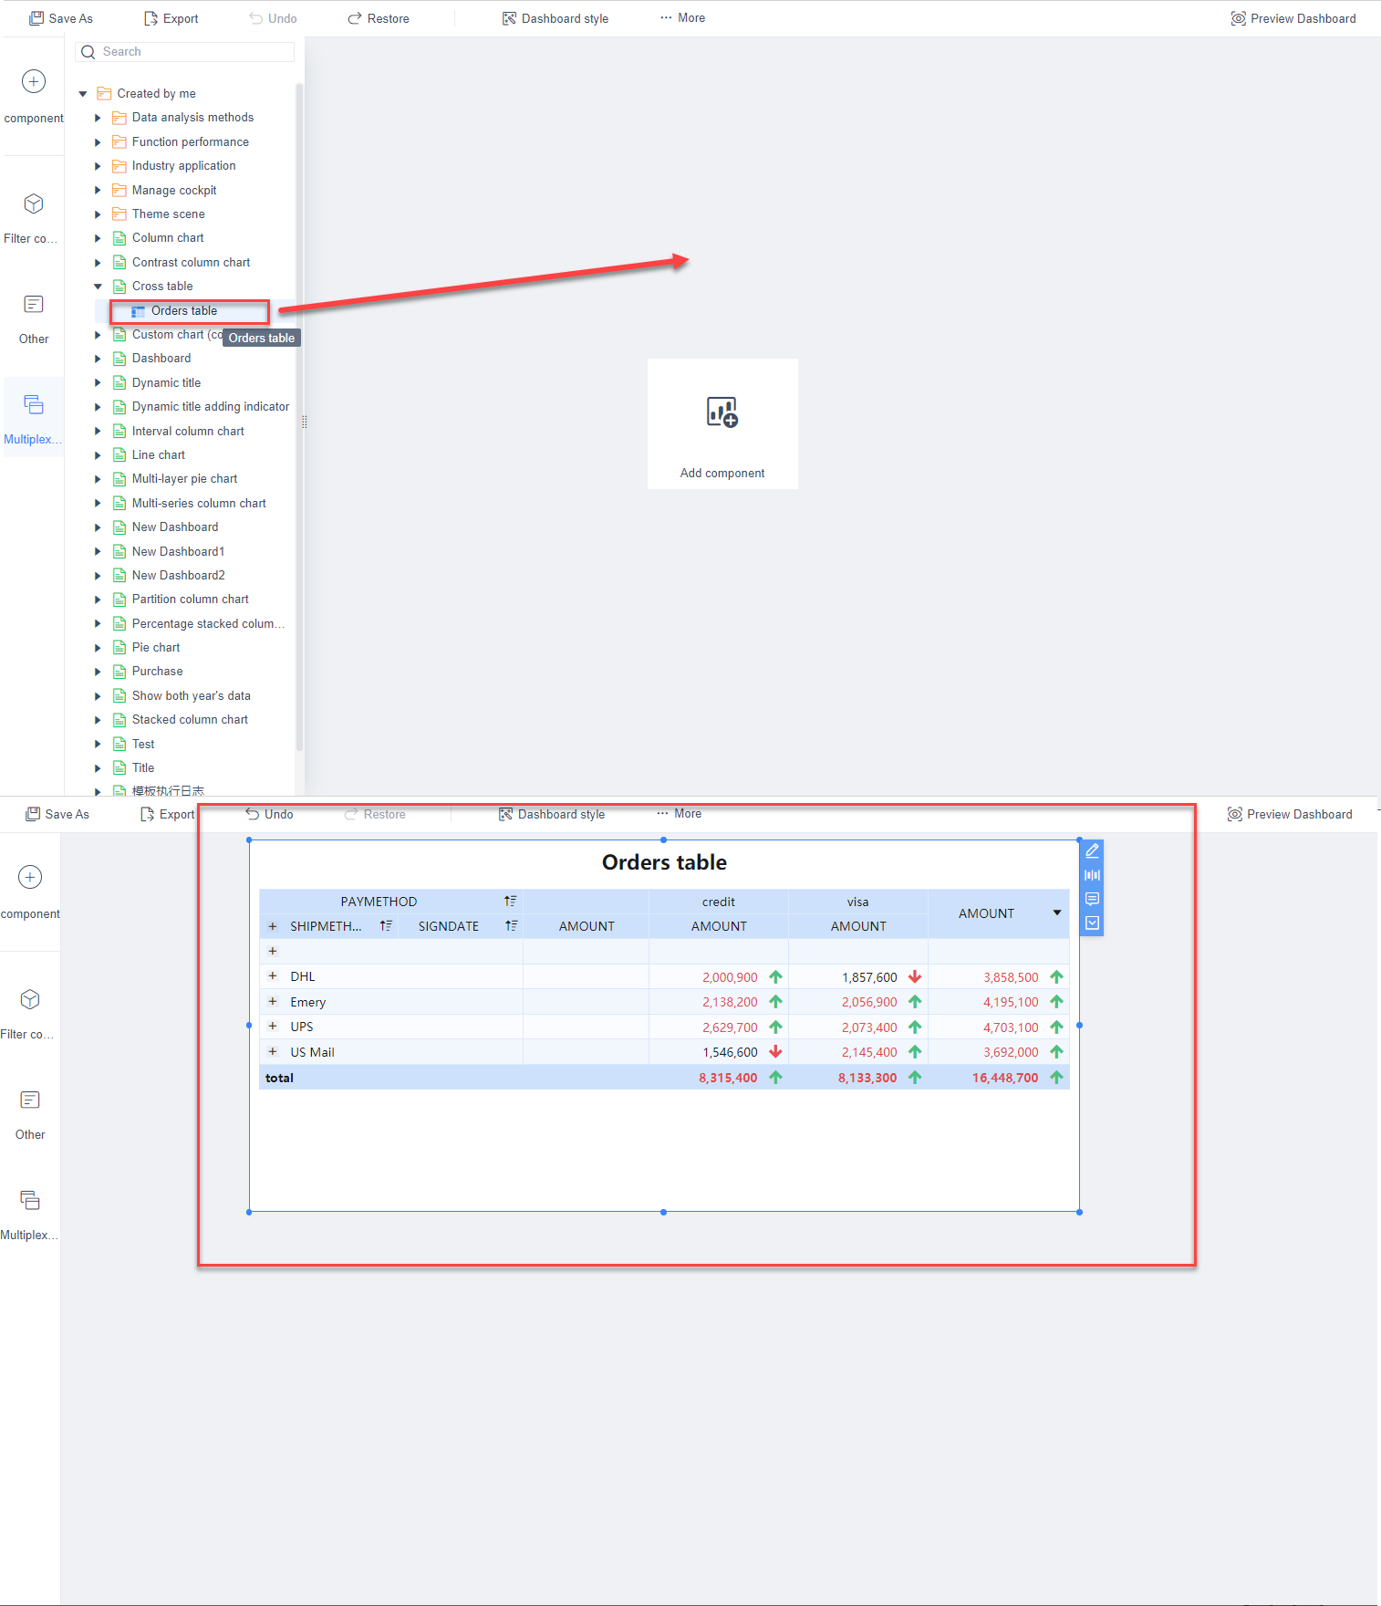Select Test in the tree

click(x=142, y=744)
